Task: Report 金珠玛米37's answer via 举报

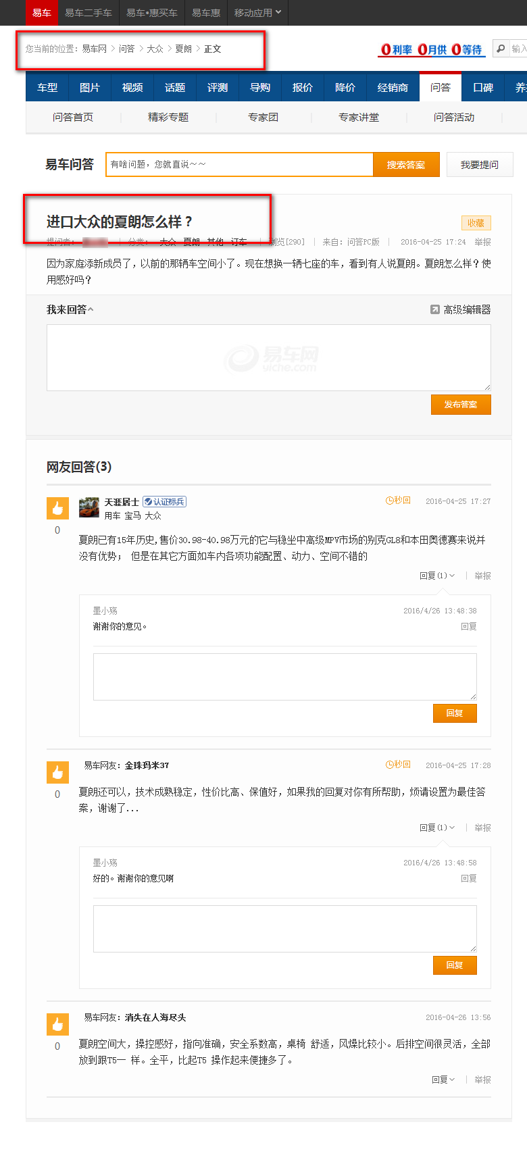Action: (482, 828)
